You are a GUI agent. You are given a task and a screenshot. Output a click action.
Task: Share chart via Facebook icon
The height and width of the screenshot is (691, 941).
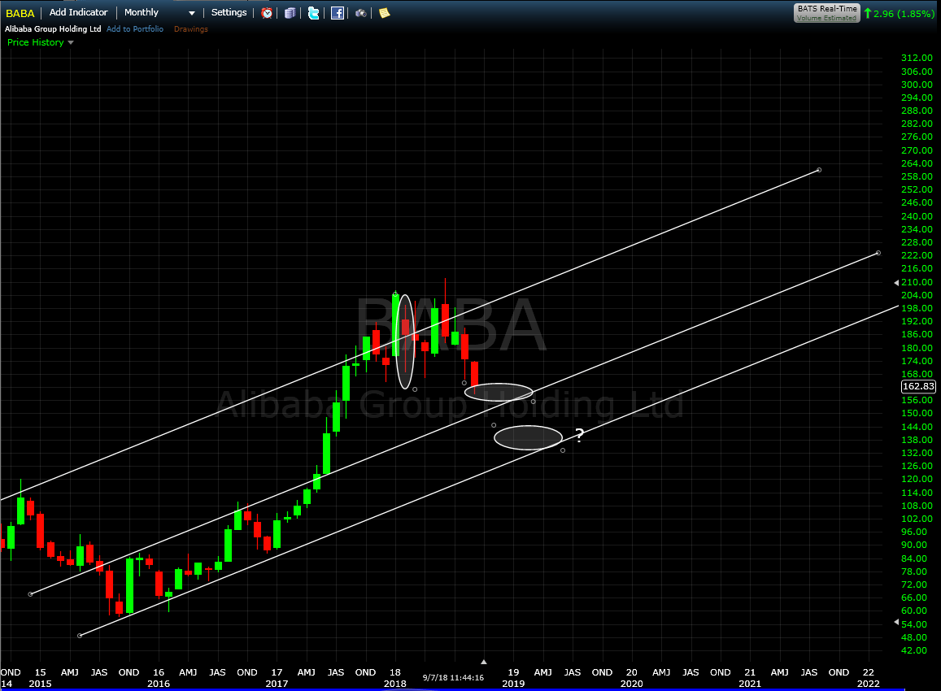[x=338, y=12]
